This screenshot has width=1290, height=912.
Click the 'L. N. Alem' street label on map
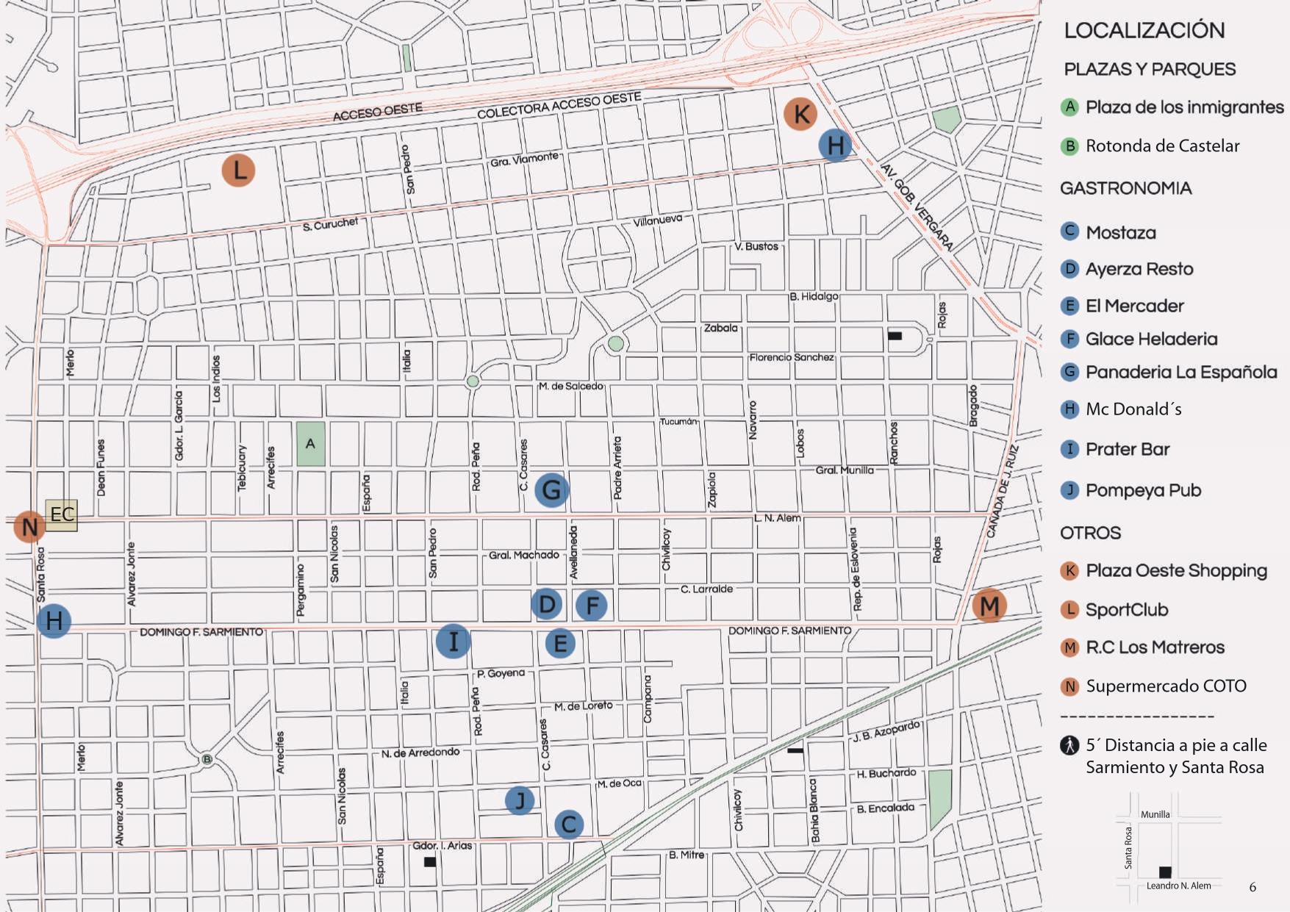point(777,518)
